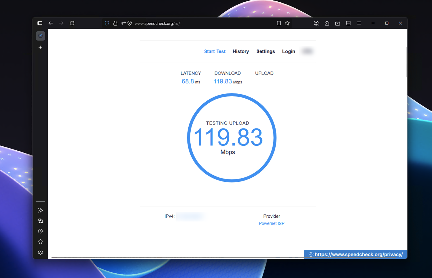Open the history clock sidebar panel

[40, 231]
